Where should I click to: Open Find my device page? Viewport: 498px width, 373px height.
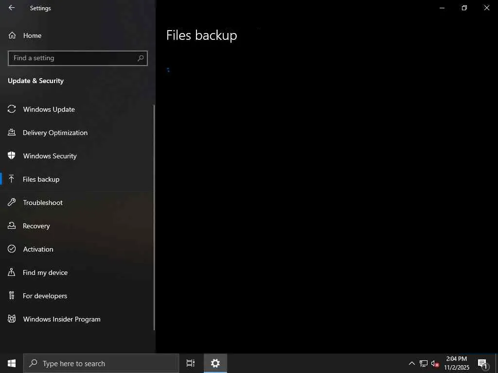77,272
